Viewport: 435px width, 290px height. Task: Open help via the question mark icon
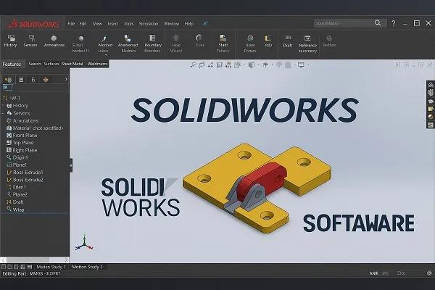pyautogui.click(x=394, y=23)
